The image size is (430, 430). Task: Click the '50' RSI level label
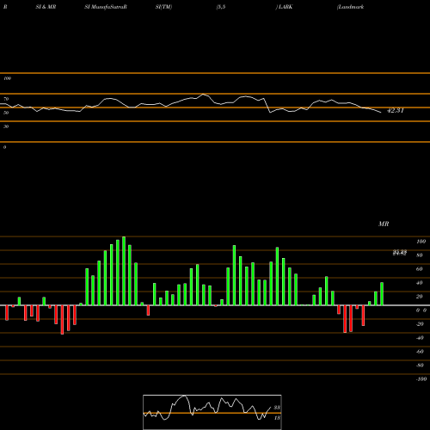6,113
